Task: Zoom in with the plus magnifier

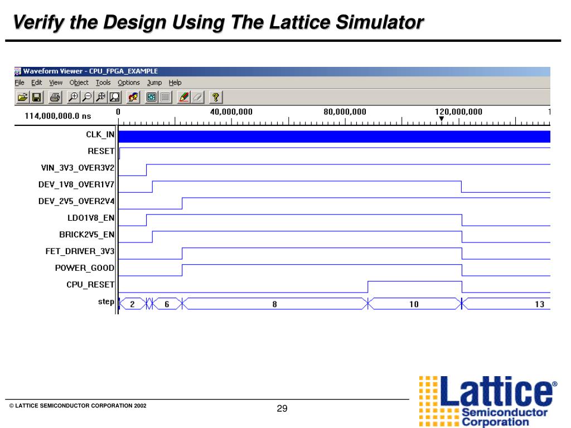Action: [73, 97]
